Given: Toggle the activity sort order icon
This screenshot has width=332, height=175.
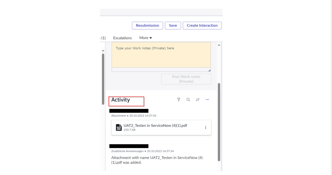Looking at the screenshot, I should pos(197,99).
